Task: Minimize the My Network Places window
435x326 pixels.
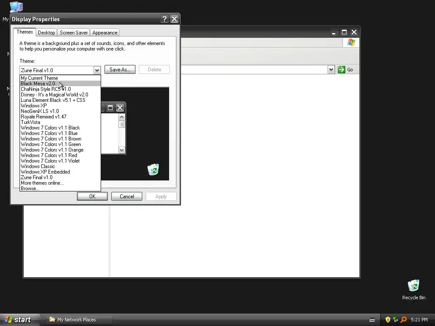Action: pyautogui.click(x=334, y=32)
